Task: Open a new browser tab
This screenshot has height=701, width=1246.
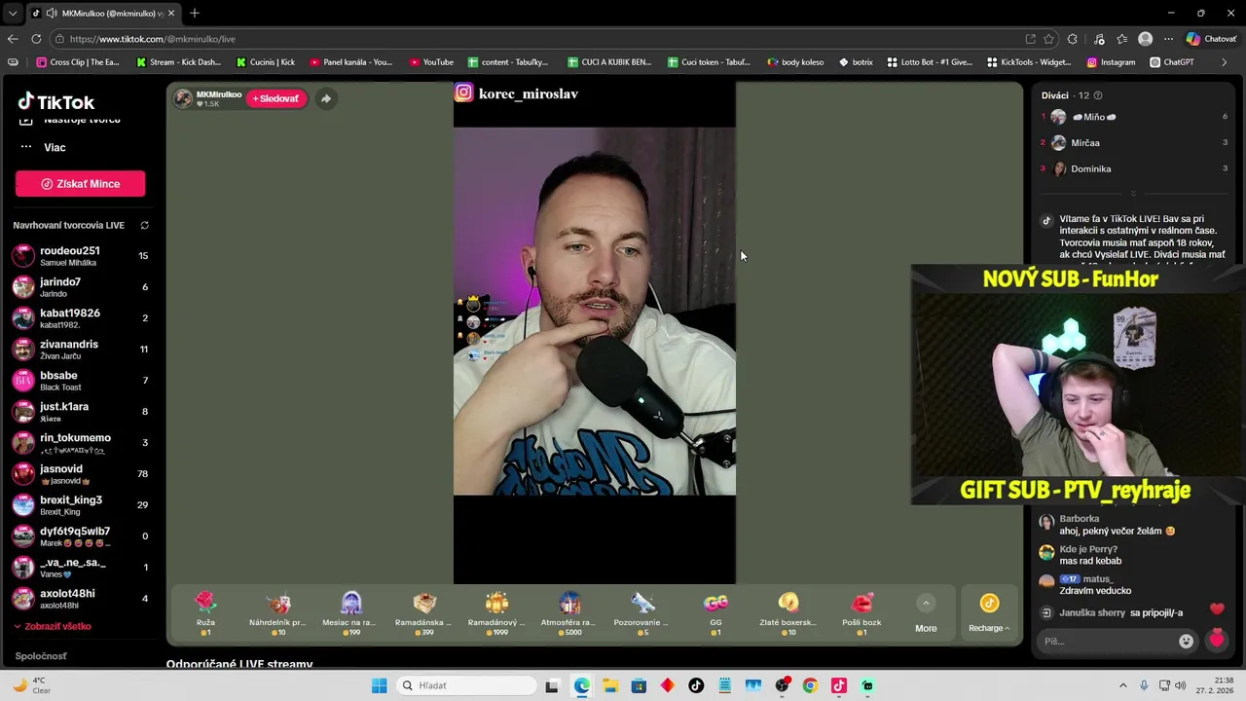Action: [195, 13]
